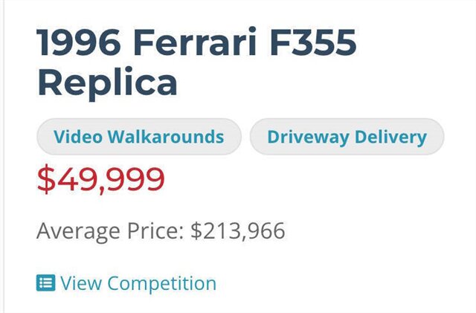Click the year 1996 in the title

click(x=79, y=43)
